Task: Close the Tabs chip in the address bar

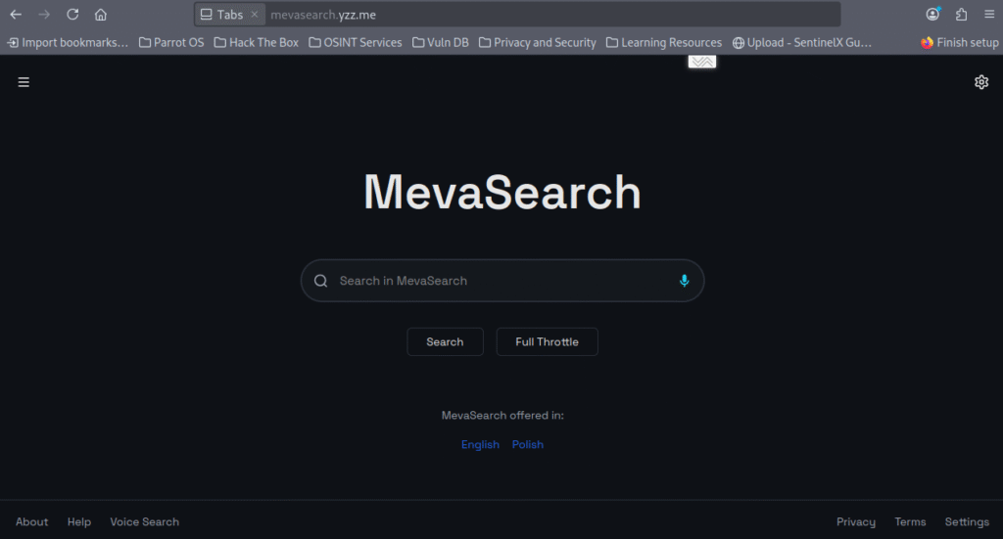Action: [254, 15]
